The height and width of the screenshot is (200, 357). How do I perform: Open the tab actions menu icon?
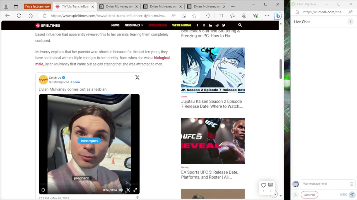coord(16,6)
